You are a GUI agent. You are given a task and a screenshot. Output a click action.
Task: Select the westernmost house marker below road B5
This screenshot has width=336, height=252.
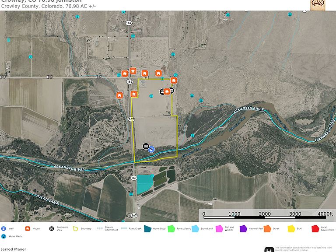(119, 95)
